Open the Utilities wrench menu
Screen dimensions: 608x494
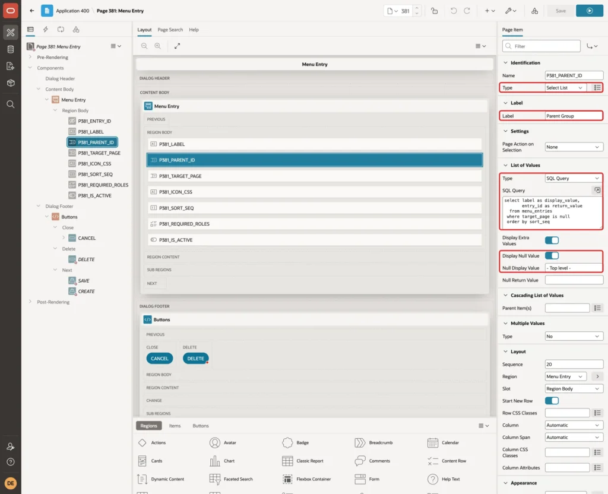[511, 11]
